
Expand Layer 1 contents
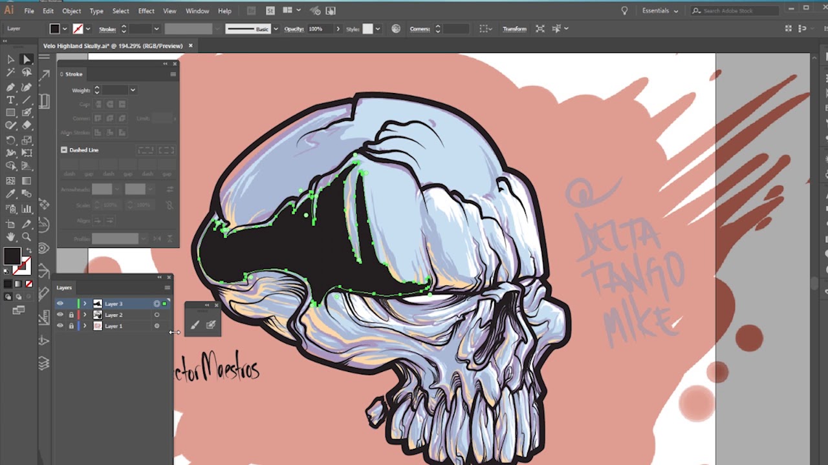[85, 326]
